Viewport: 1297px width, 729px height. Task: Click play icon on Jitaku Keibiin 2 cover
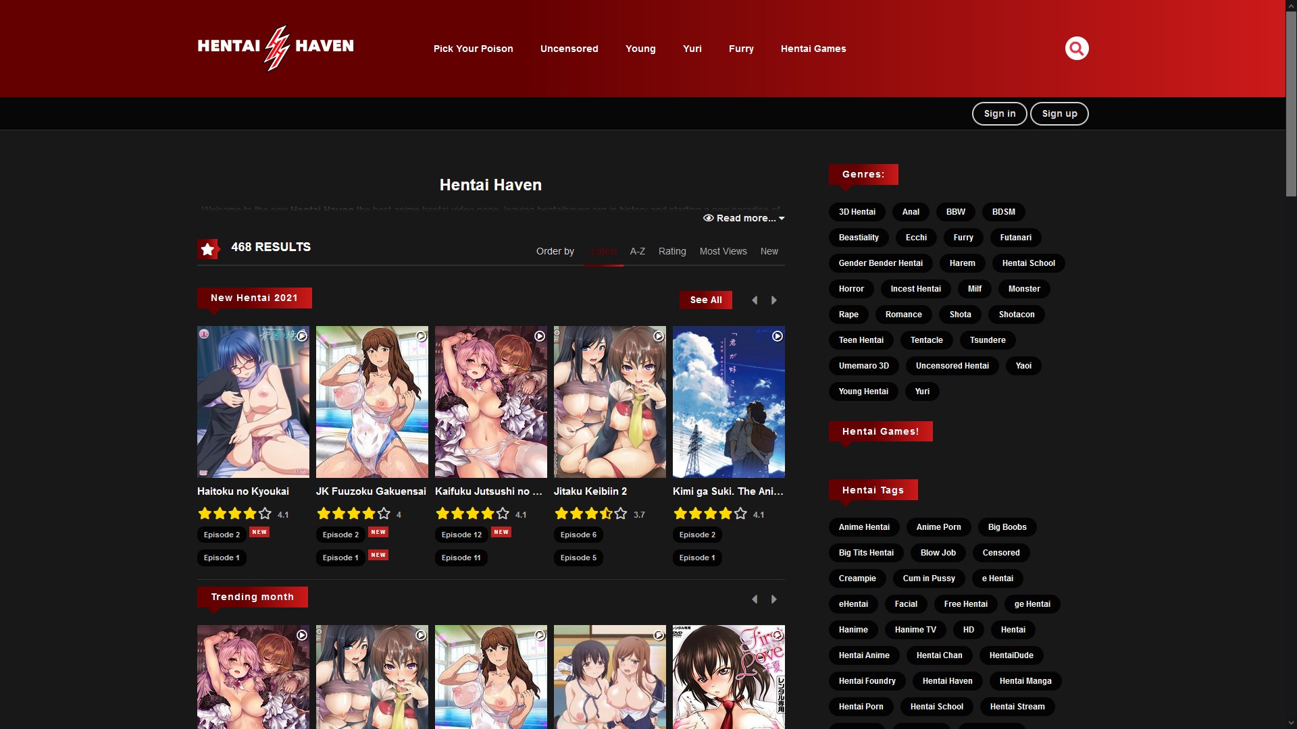pyautogui.click(x=659, y=336)
